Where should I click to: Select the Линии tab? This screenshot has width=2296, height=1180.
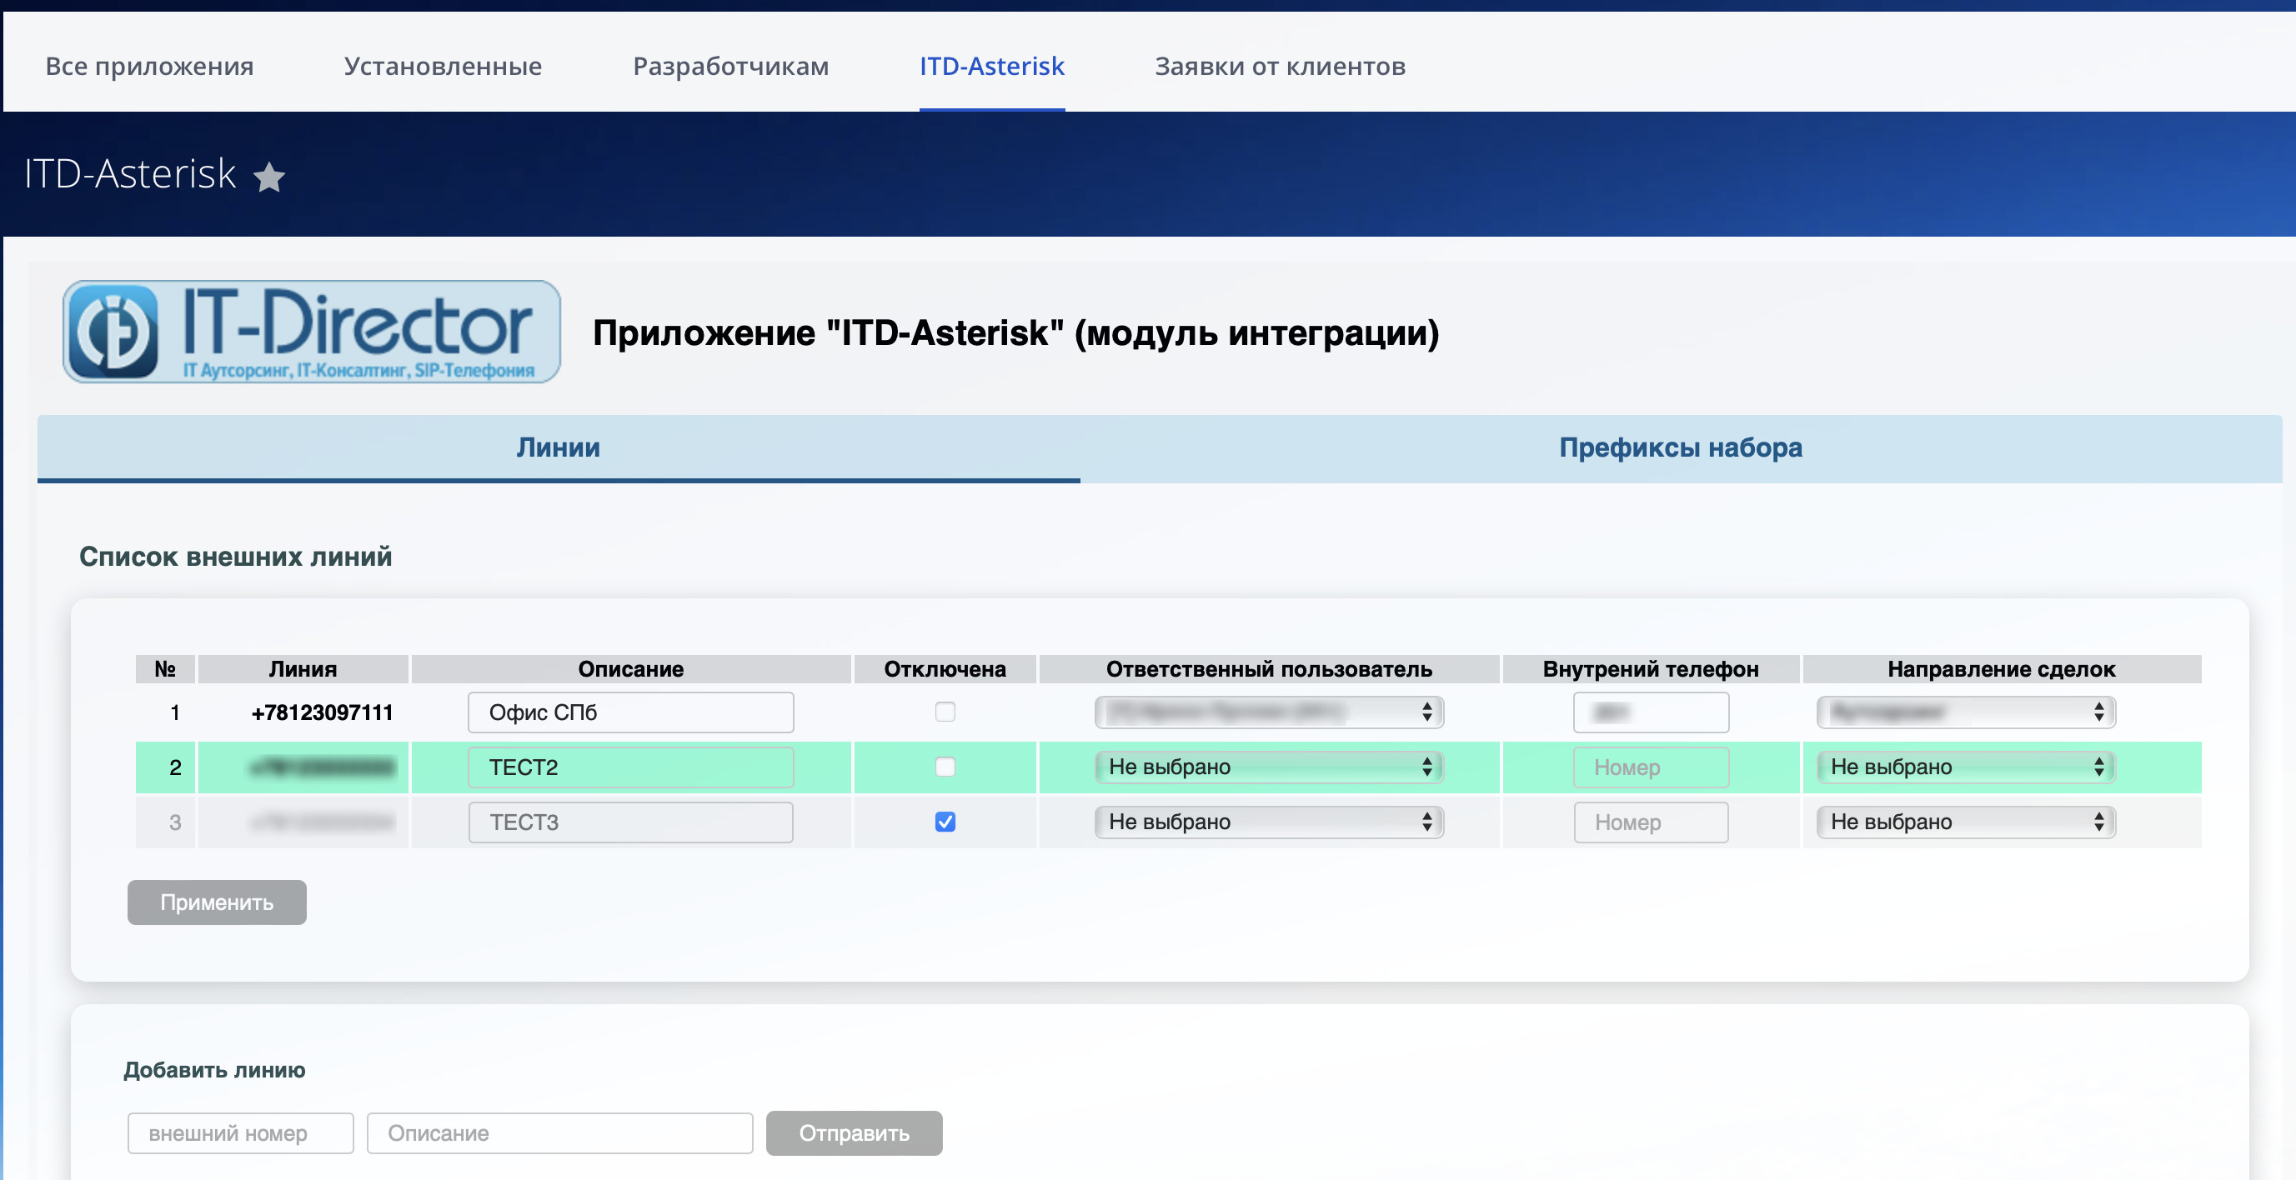click(558, 447)
